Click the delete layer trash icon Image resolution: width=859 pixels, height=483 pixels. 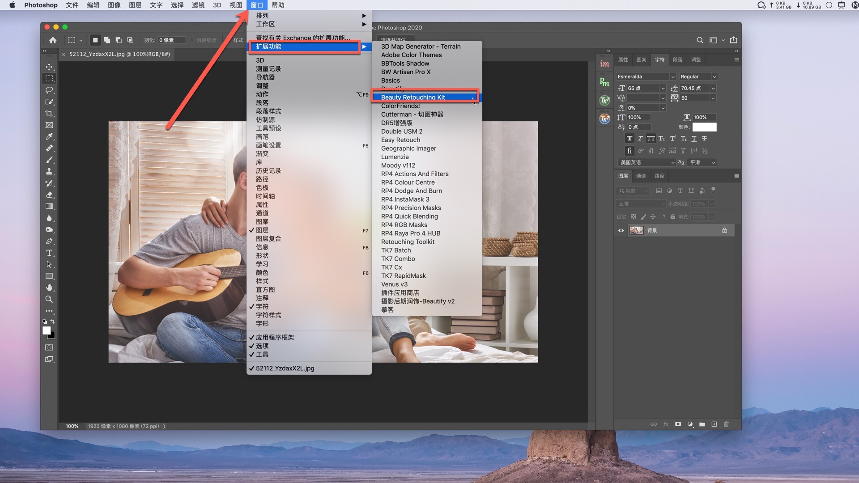tap(726, 424)
